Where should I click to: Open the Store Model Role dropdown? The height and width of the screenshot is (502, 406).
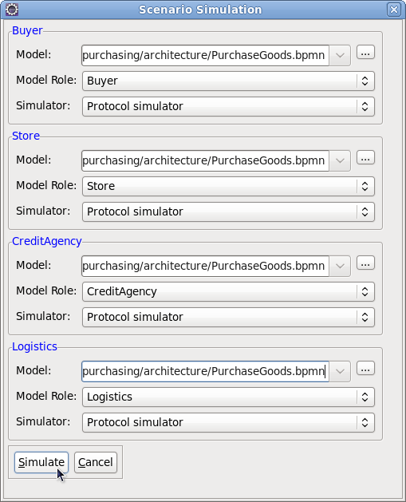coord(228,186)
